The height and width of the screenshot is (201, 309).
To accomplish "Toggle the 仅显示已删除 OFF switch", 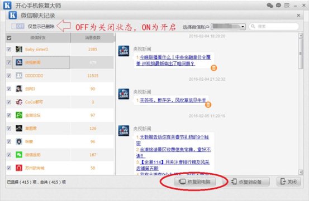I will (x=18, y=26).
